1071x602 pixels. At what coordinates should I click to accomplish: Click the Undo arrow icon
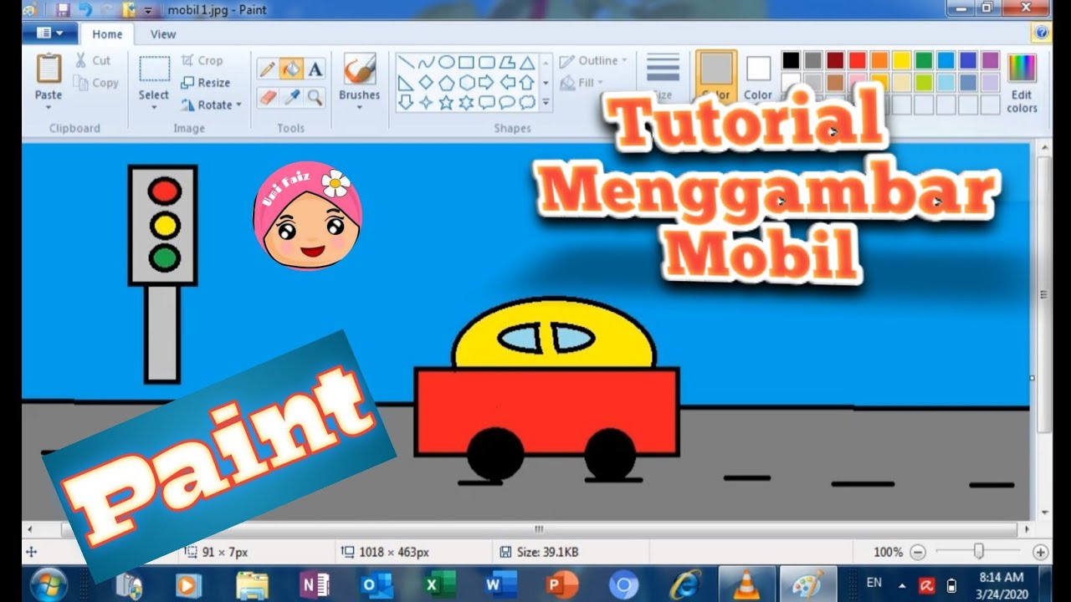[x=85, y=10]
